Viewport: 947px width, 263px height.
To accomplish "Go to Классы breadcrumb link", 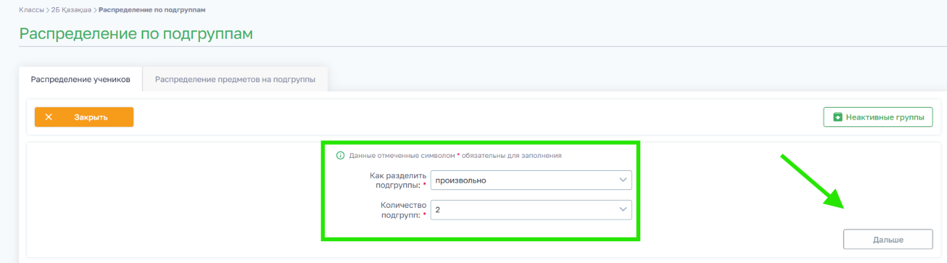I will click(x=32, y=11).
